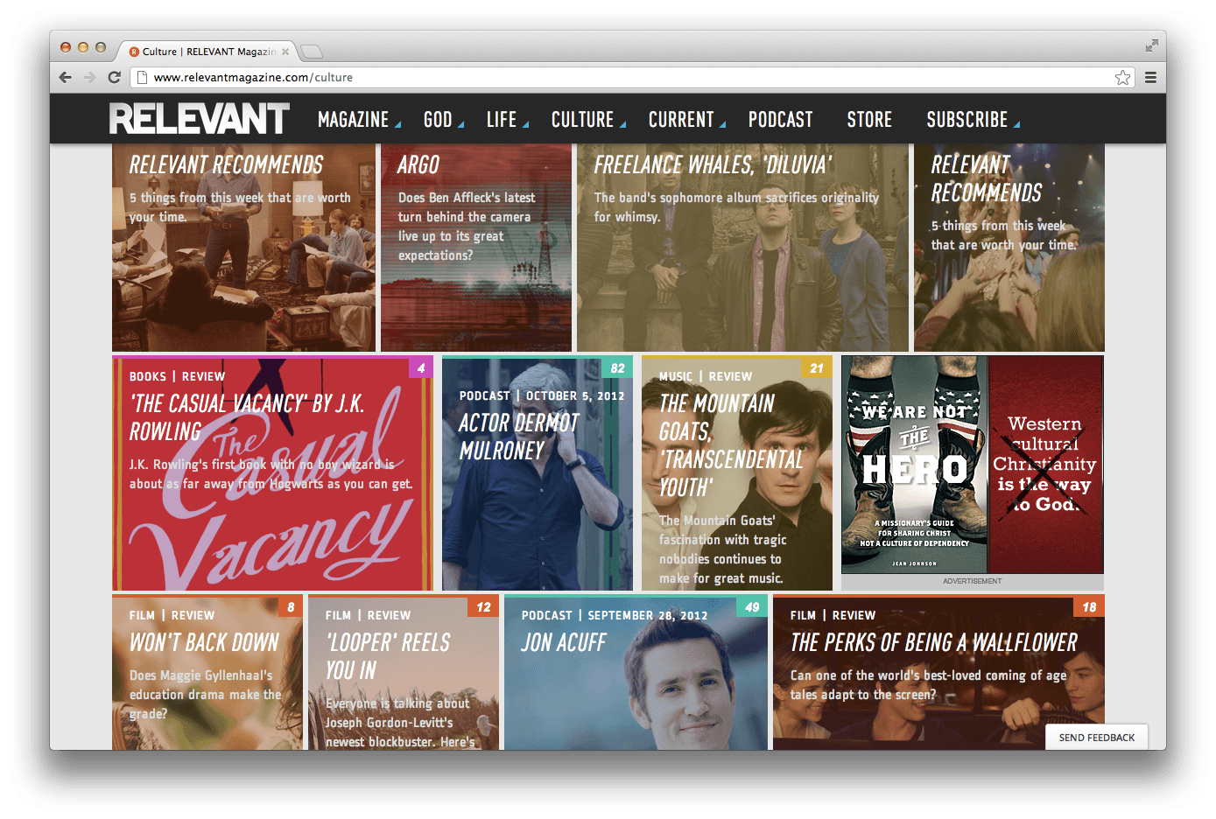Click comment count badge 18 on Perks of Wallflower
The width and height of the screenshot is (1216, 819).
pos(1089,606)
